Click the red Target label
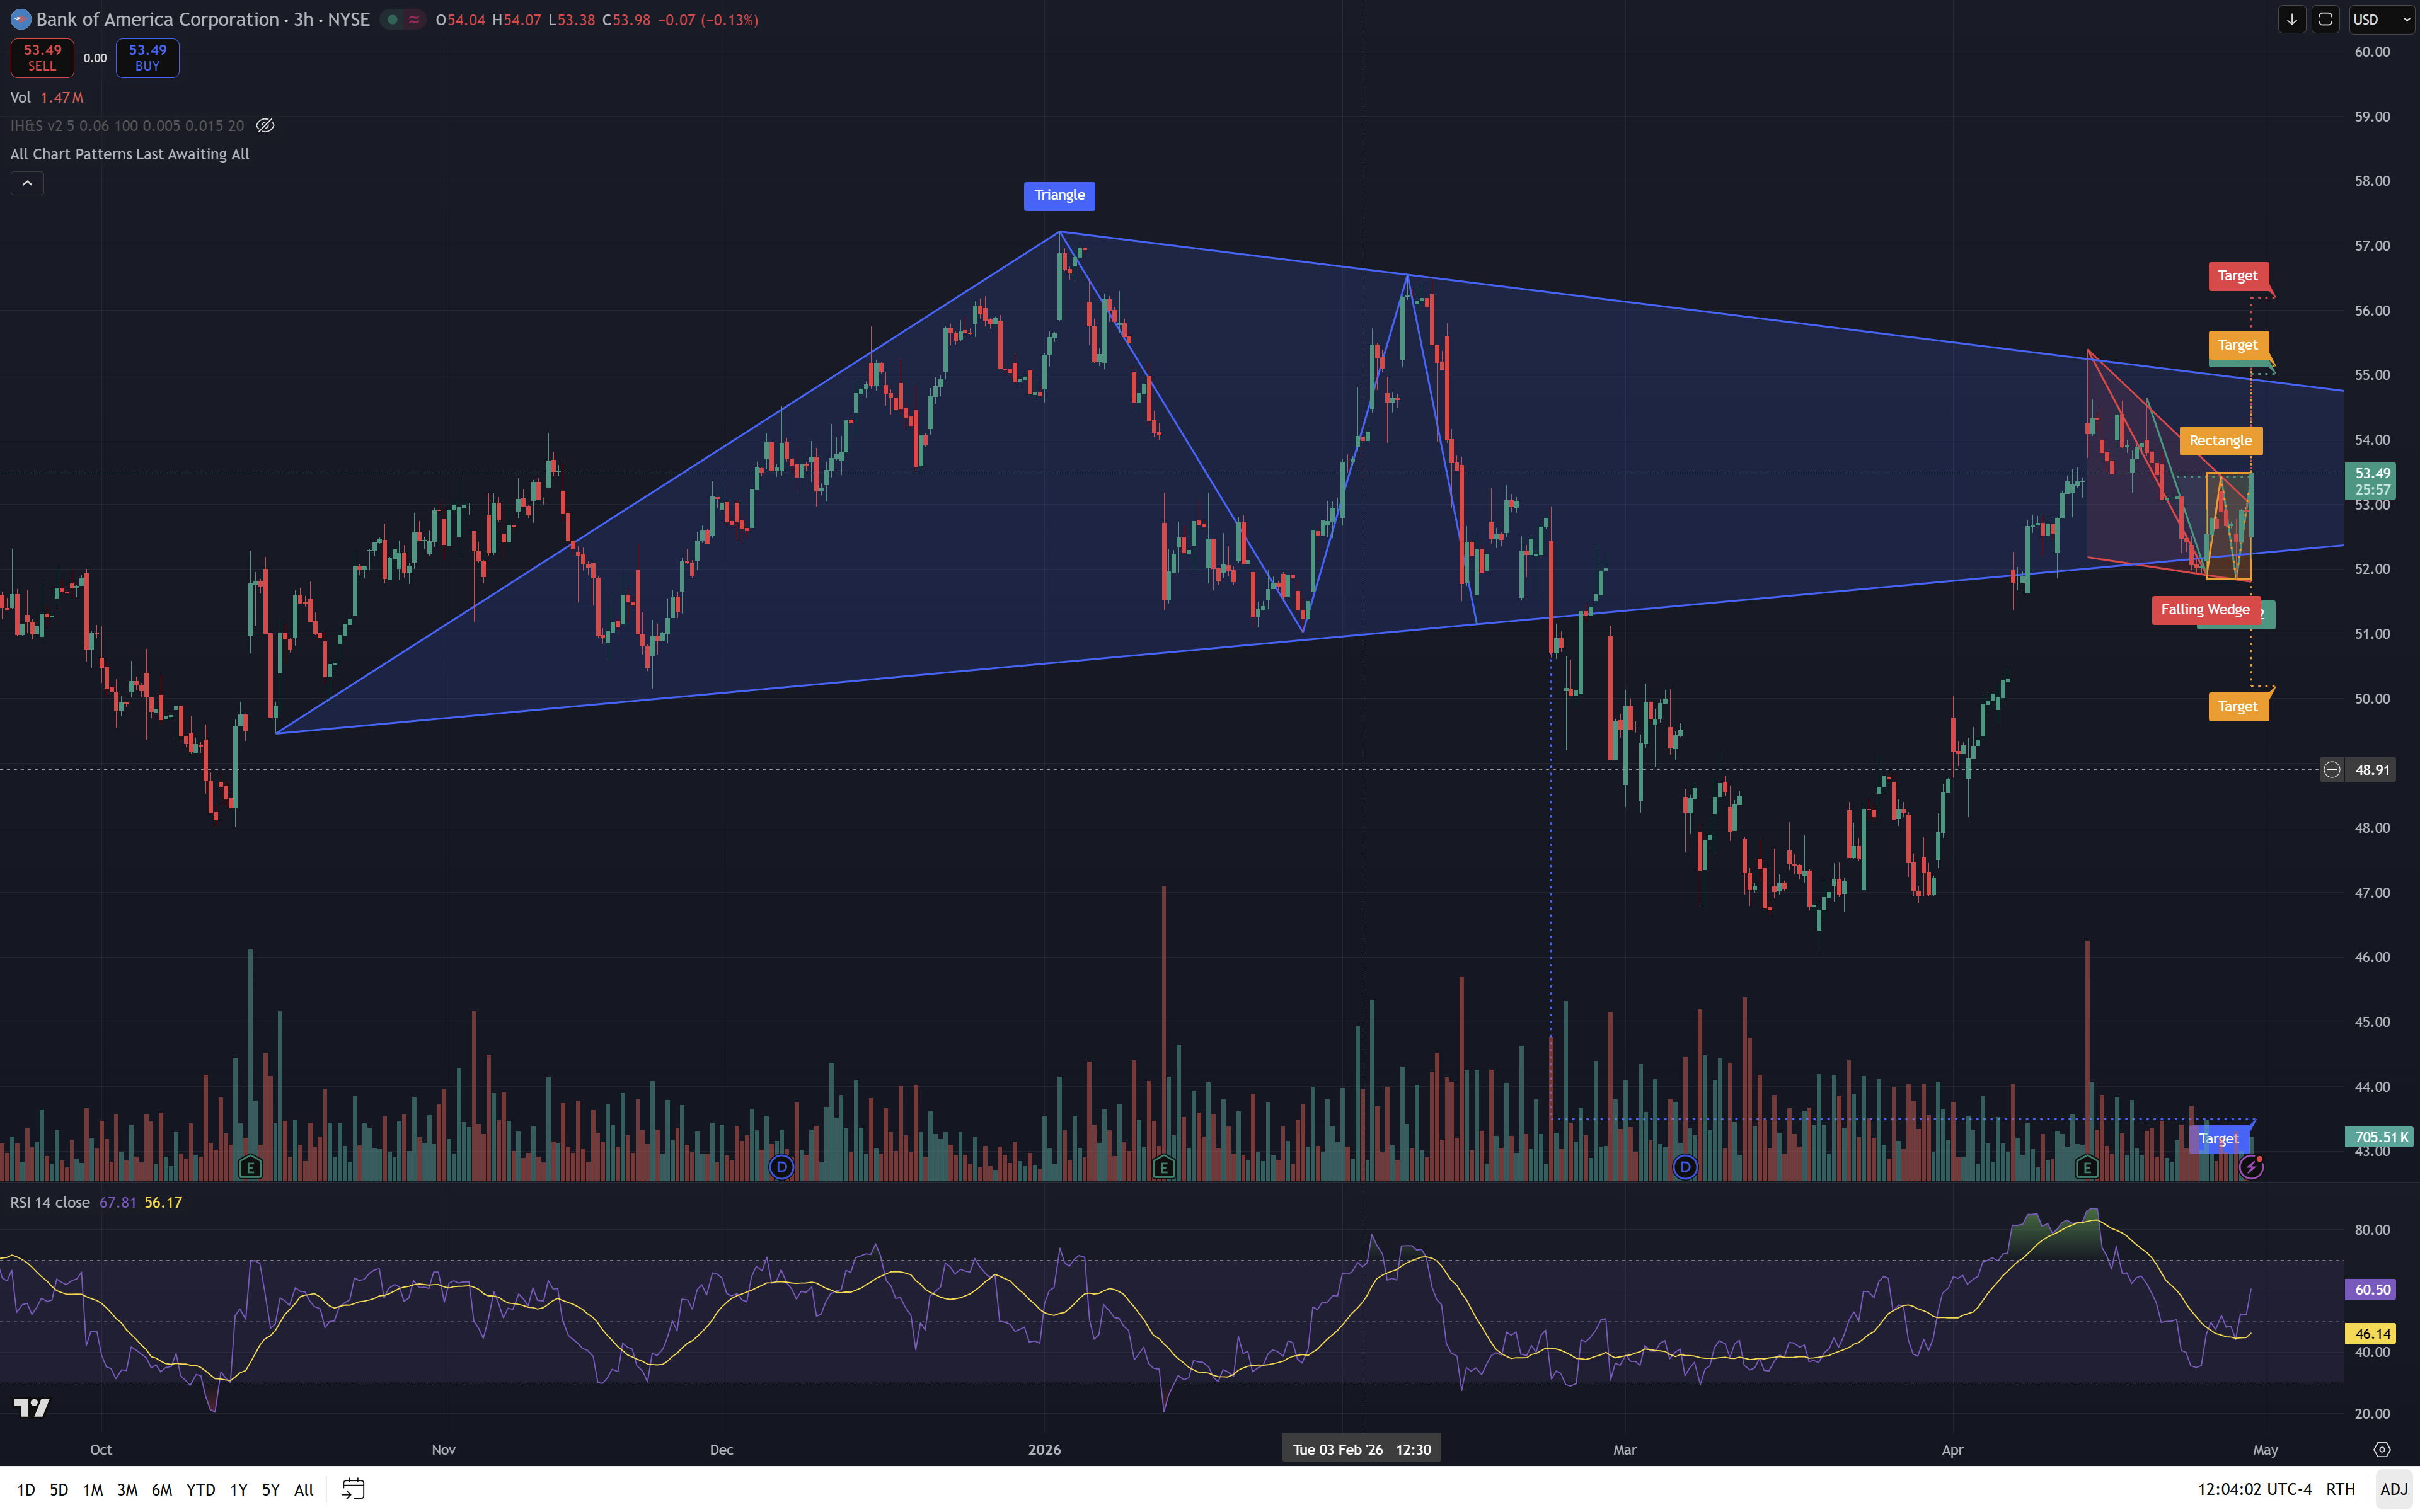This screenshot has height=1512, width=2420. (2238, 276)
